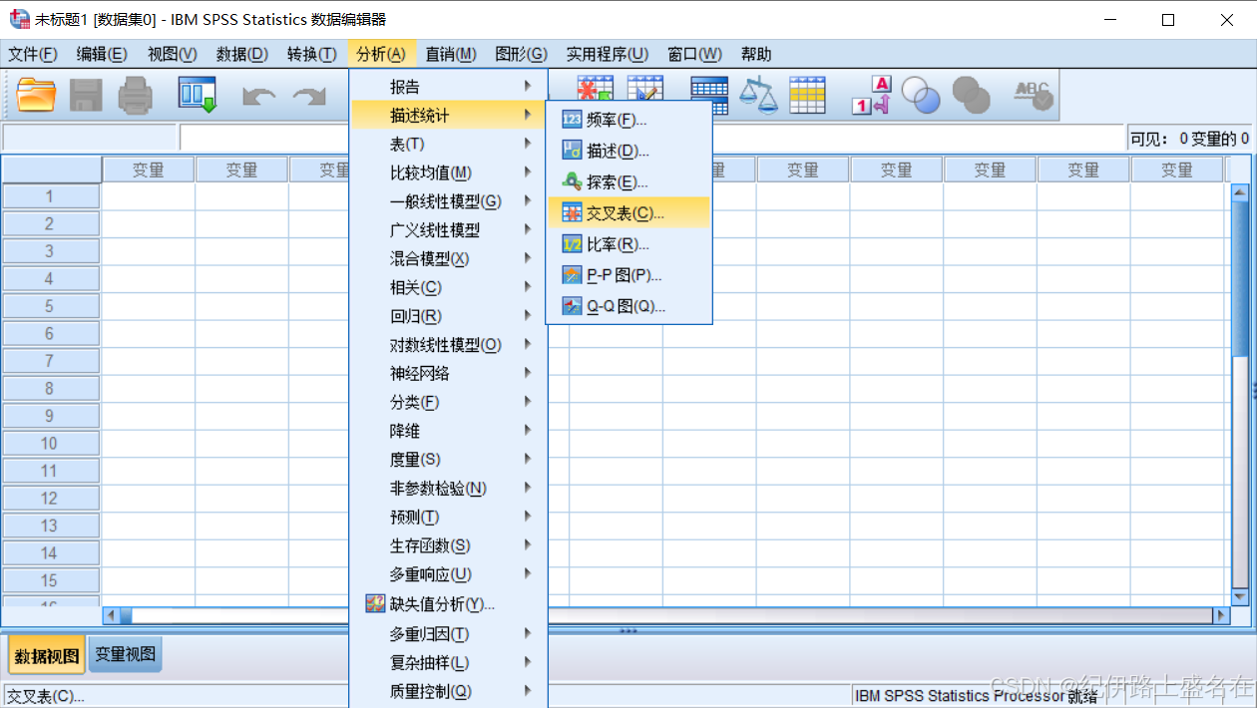Click the Print icon in the toolbar
The height and width of the screenshot is (708, 1257).
[x=136, y=96]
